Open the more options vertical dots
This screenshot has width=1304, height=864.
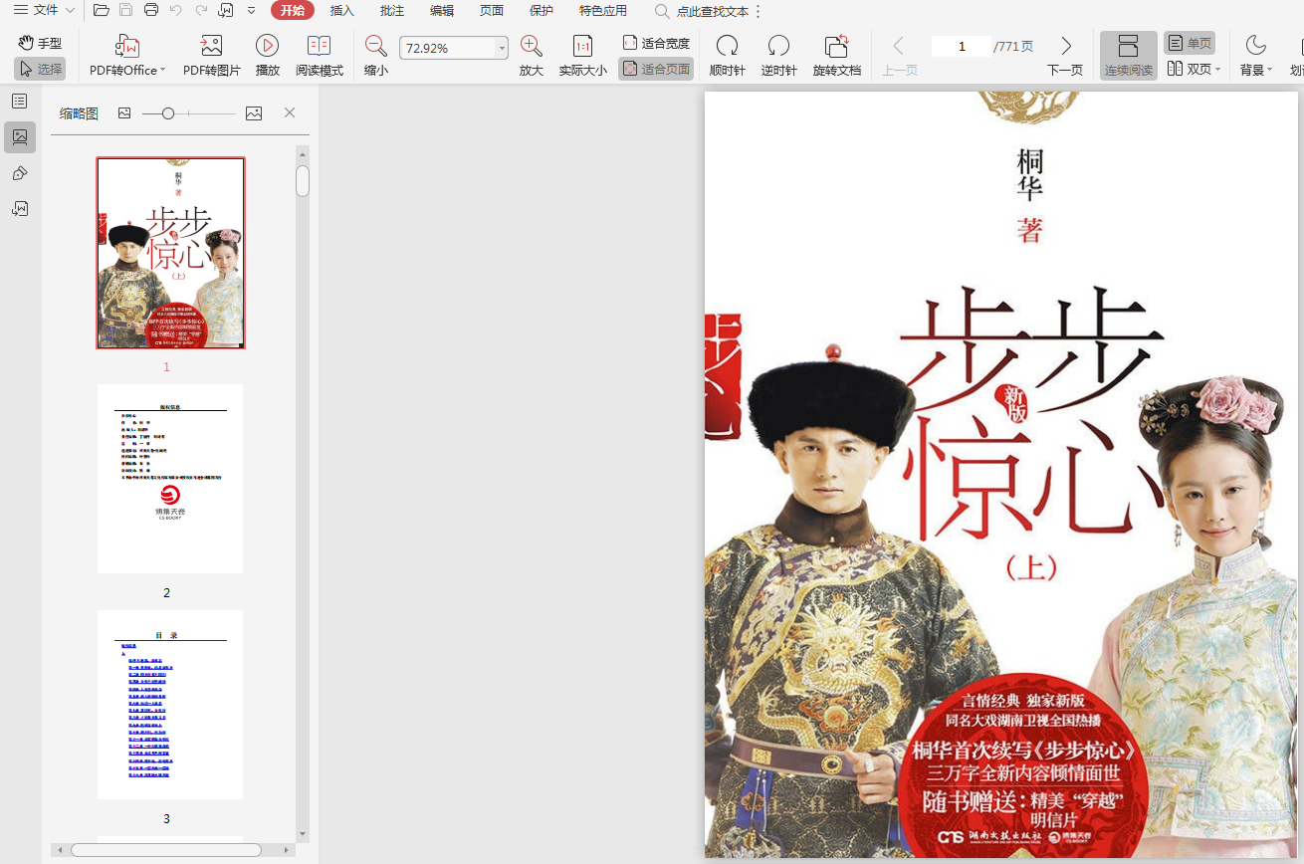click(x=759, y=11)
